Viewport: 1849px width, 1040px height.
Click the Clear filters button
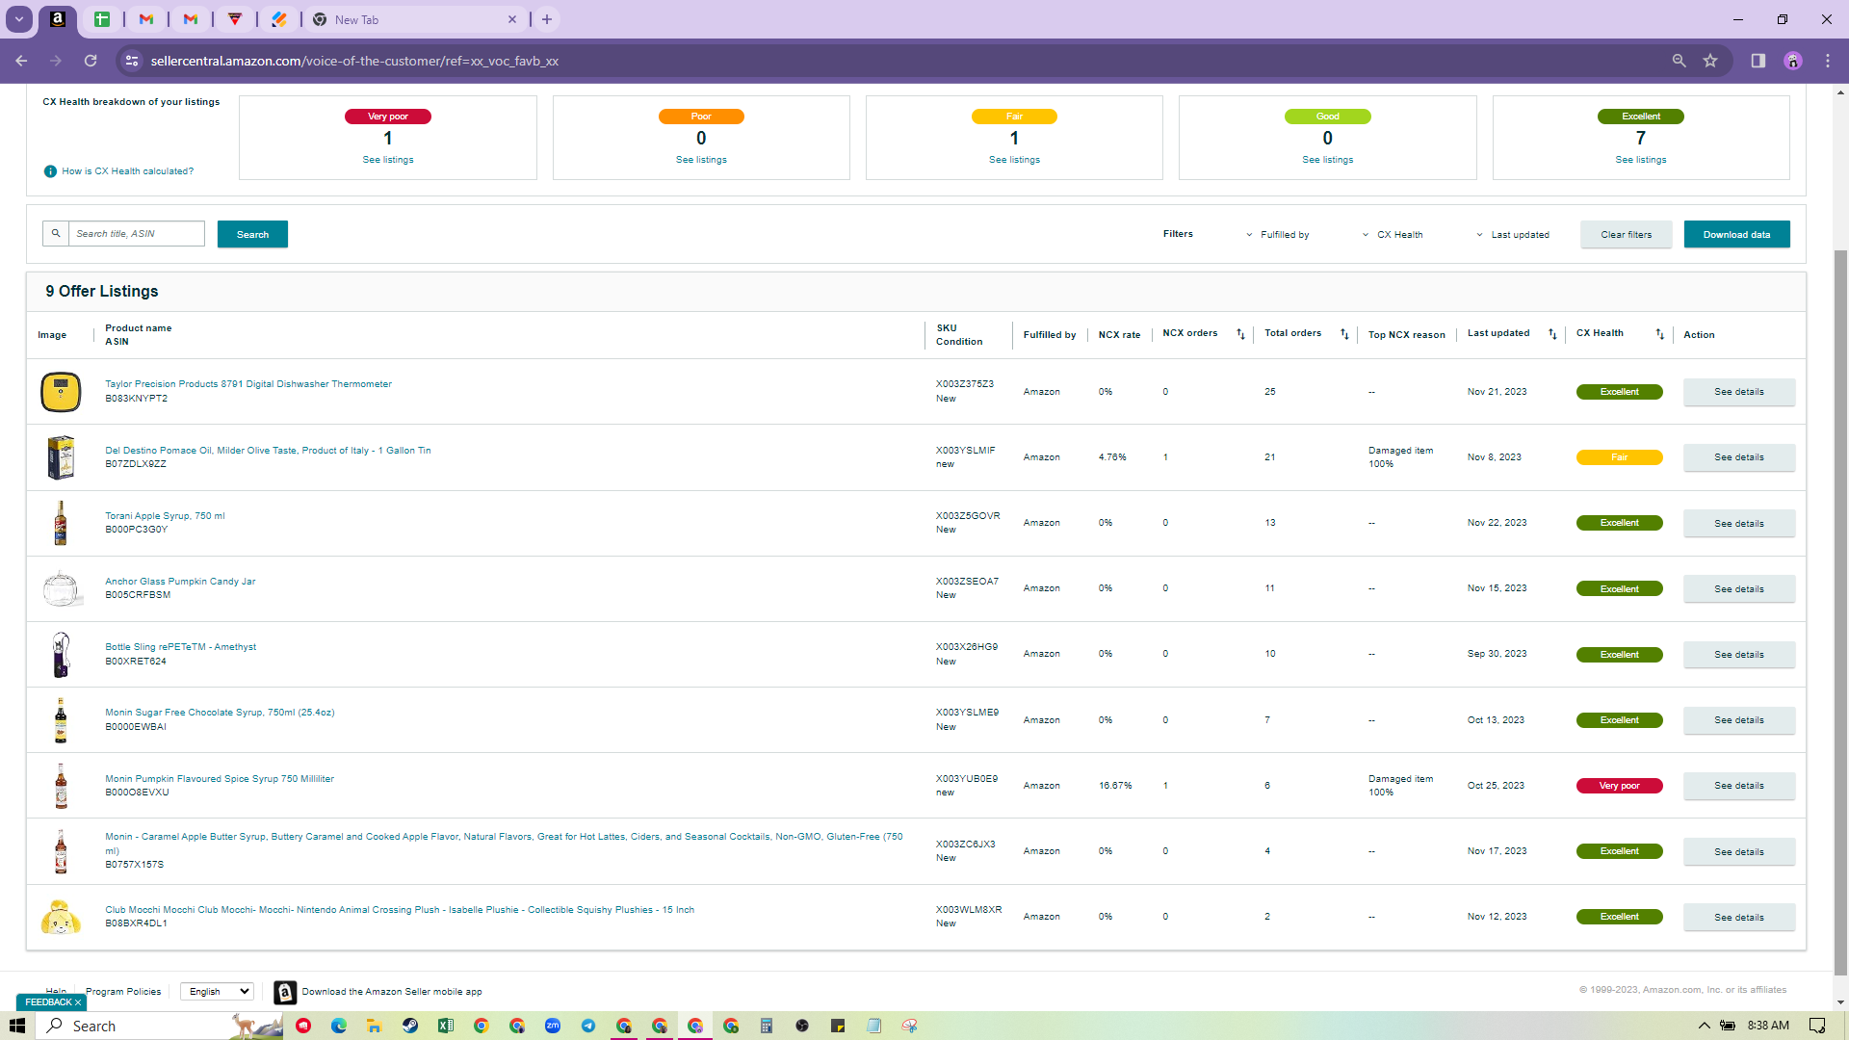point(1626,234)
